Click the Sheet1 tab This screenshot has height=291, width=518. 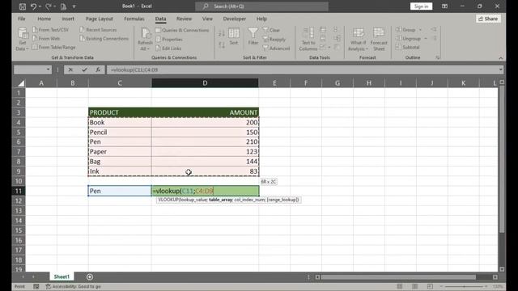pos(62,276)
